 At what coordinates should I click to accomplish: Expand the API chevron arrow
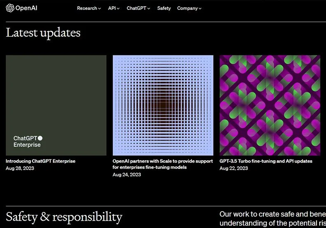pos(118,9)
